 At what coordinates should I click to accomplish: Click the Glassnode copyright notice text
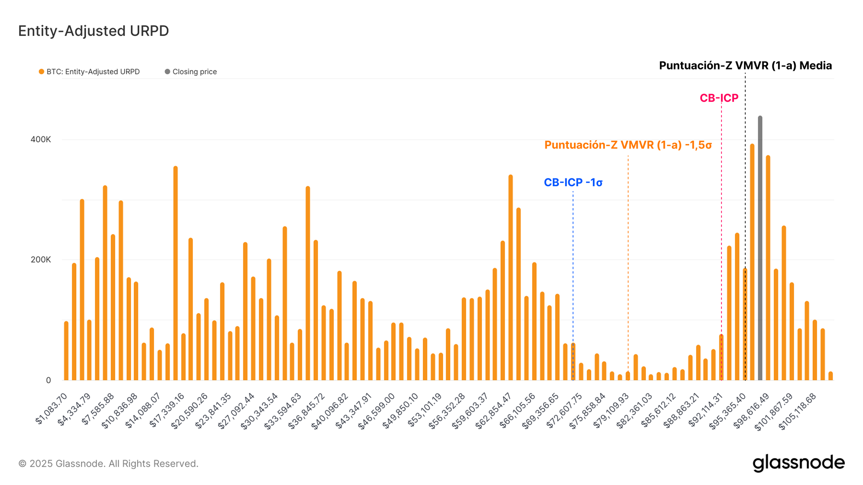click(108, 463)
